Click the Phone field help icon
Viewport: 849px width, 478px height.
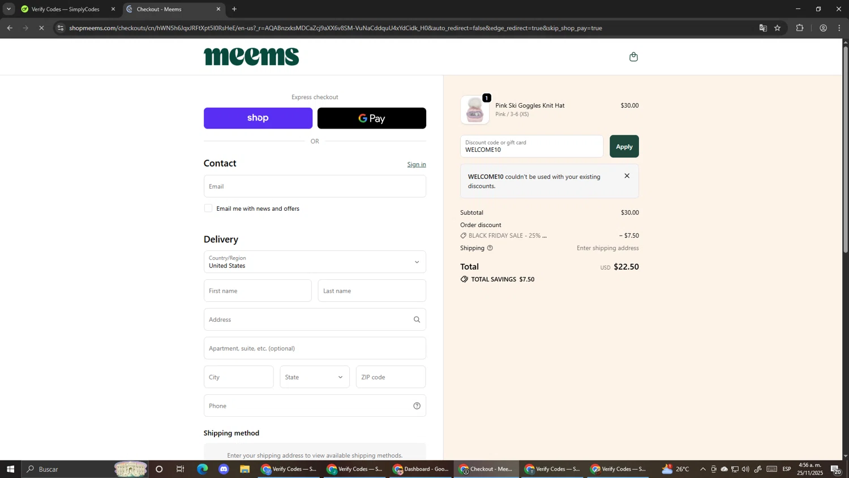point(417,406)
